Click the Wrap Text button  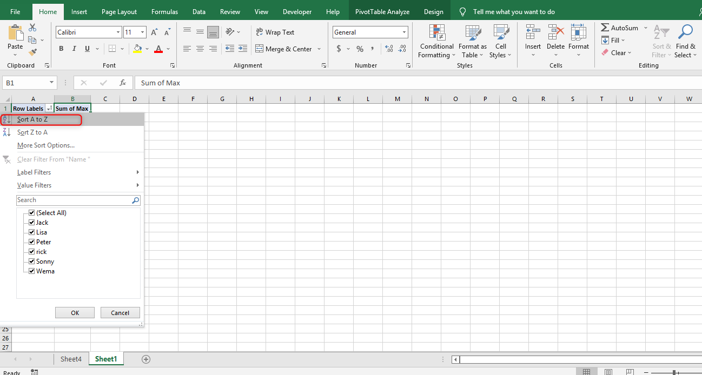275,32
